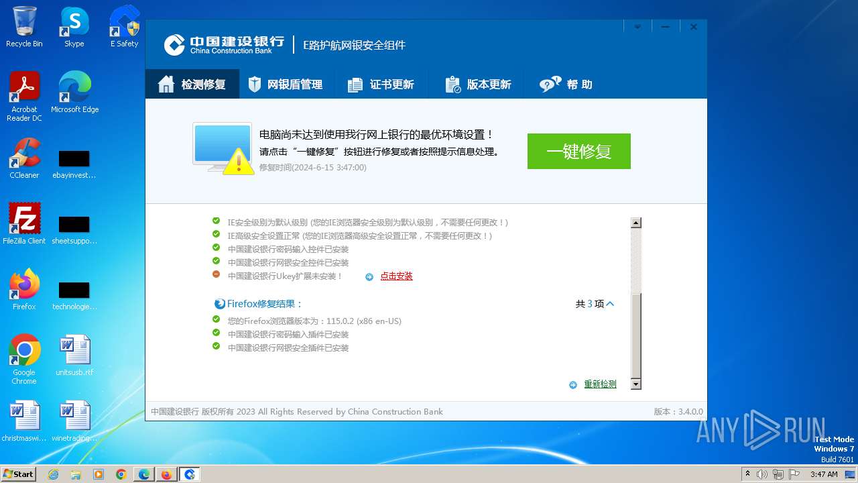Select unitsusb.rtf file on desktop

click(74, 356)
